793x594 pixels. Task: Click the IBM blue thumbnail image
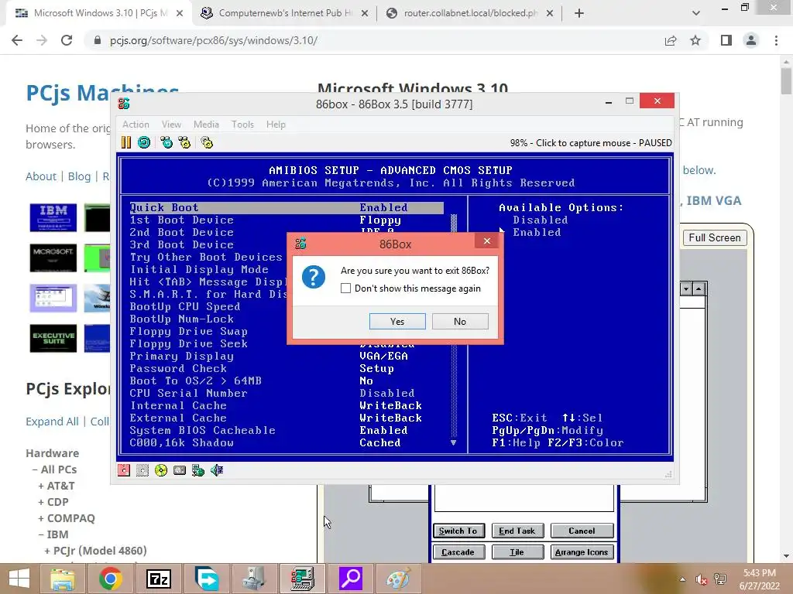click(x=53, y=217)
